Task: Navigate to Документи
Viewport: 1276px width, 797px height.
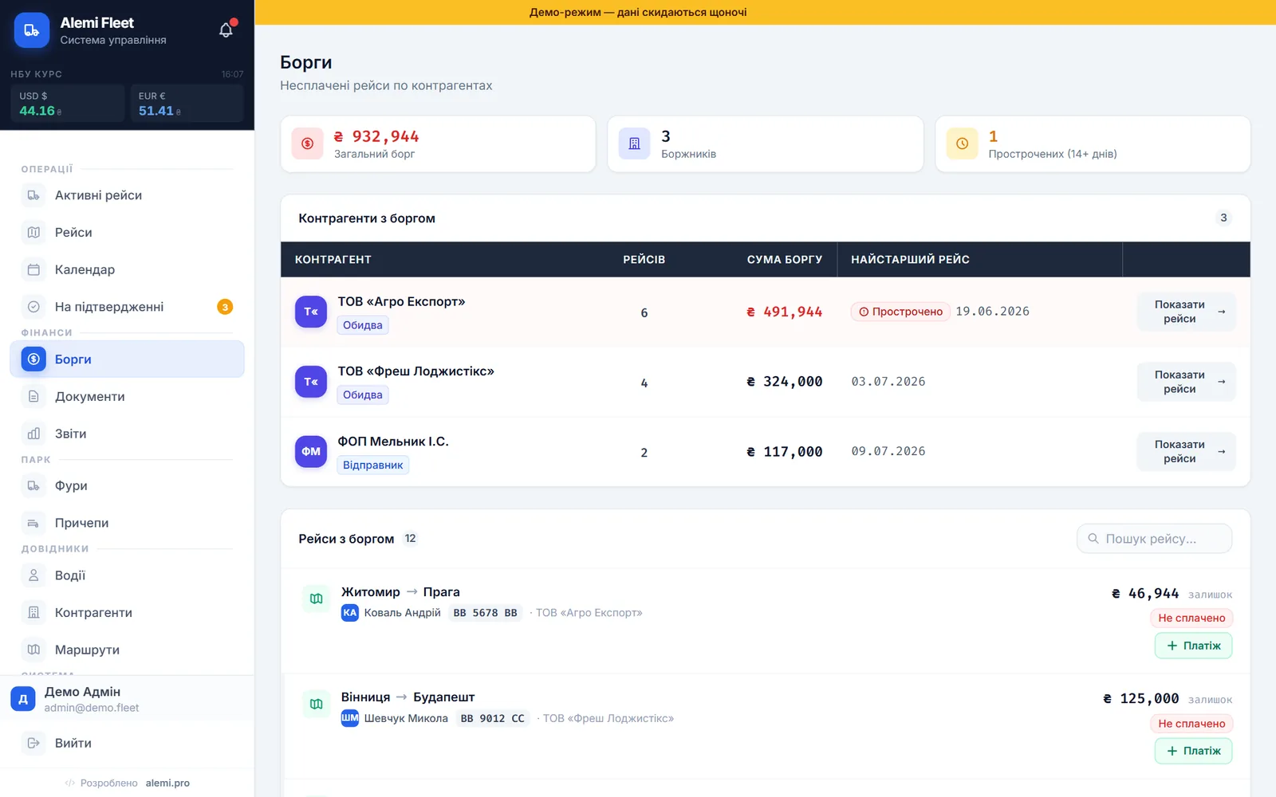Action: [x=127, y=396]
